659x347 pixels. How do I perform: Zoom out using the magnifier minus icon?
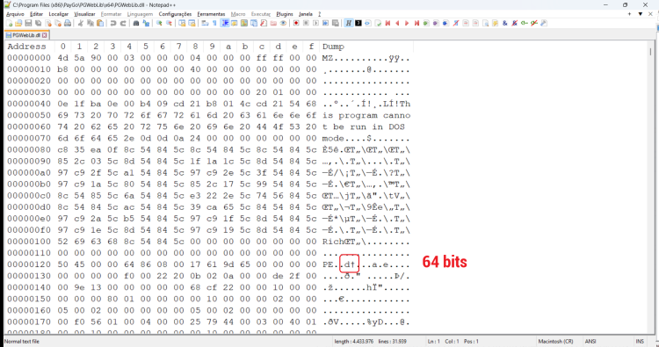(x=169, y=23)
